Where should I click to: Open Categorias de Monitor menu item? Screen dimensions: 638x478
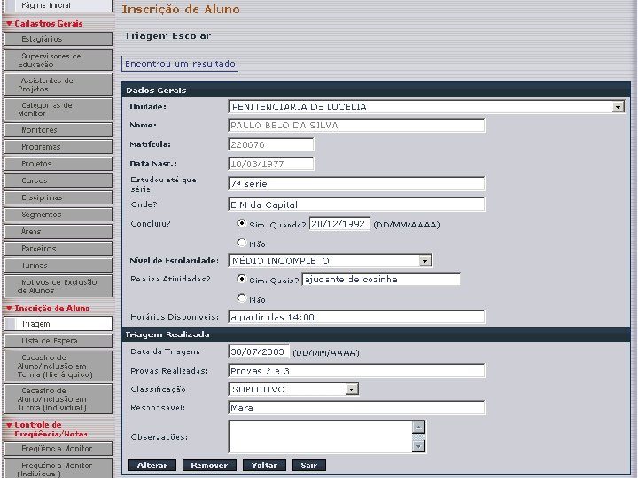[x=58, y=109]
